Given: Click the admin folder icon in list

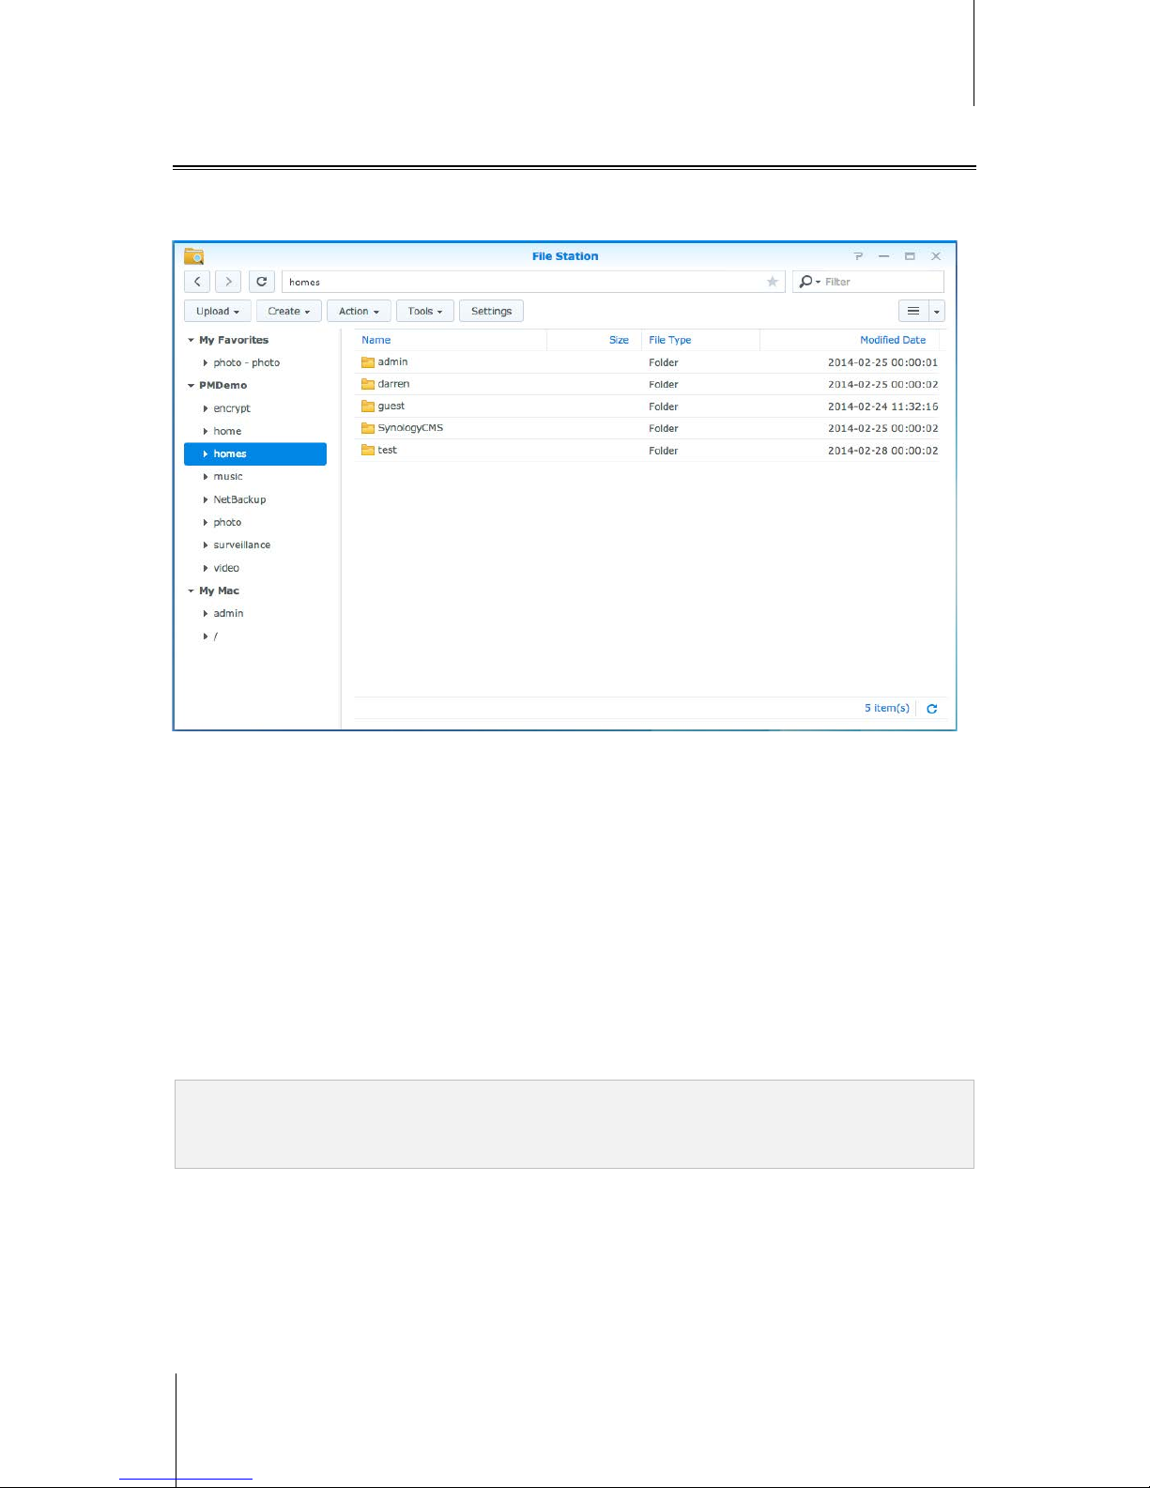Looking at the screenshot, I should click(x=368, y=362).
